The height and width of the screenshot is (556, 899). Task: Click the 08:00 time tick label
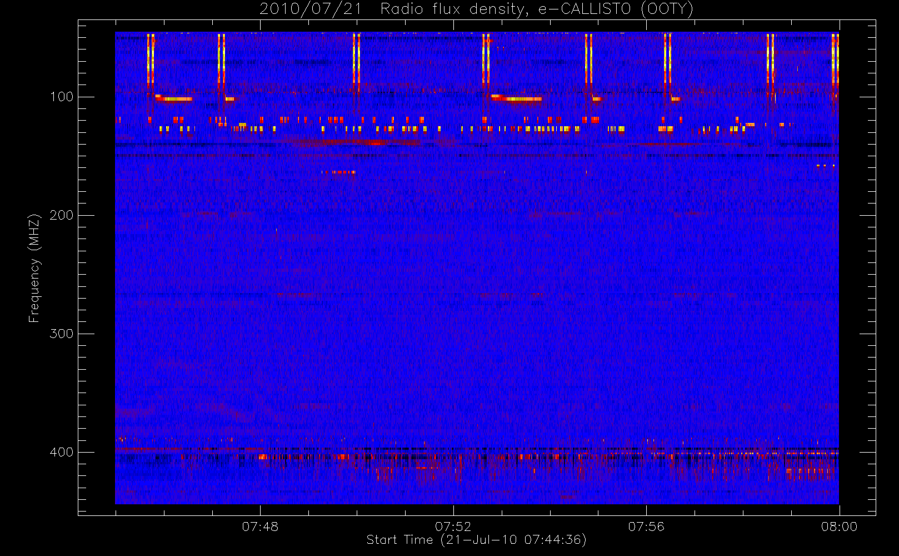click(839, 527)
